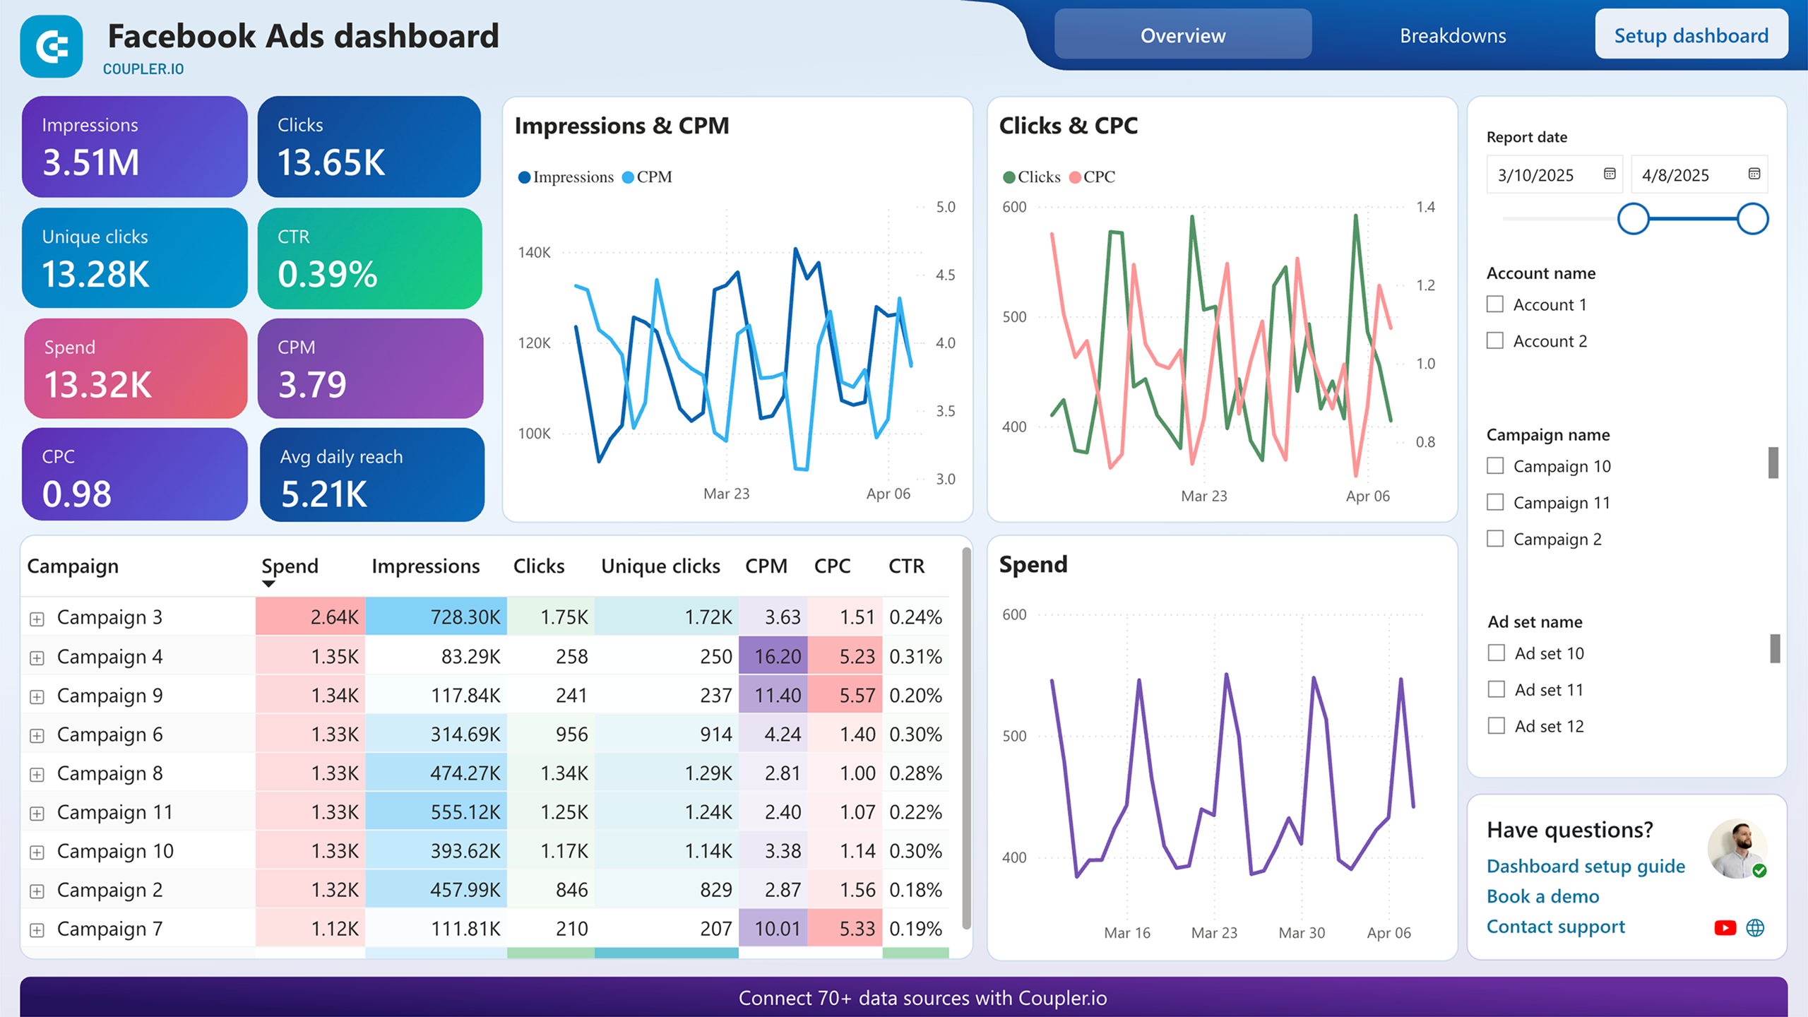Viewport: 1808px width, 1017px height.
Task: Click the left handle of the report date slider
Action: point(1634,219)
